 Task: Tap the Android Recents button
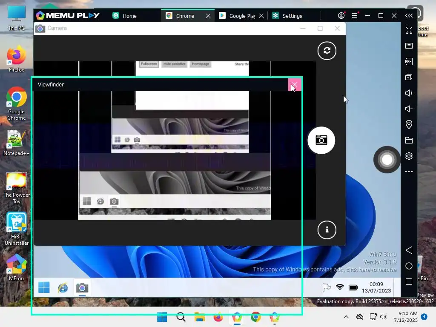tap(409, 282)
